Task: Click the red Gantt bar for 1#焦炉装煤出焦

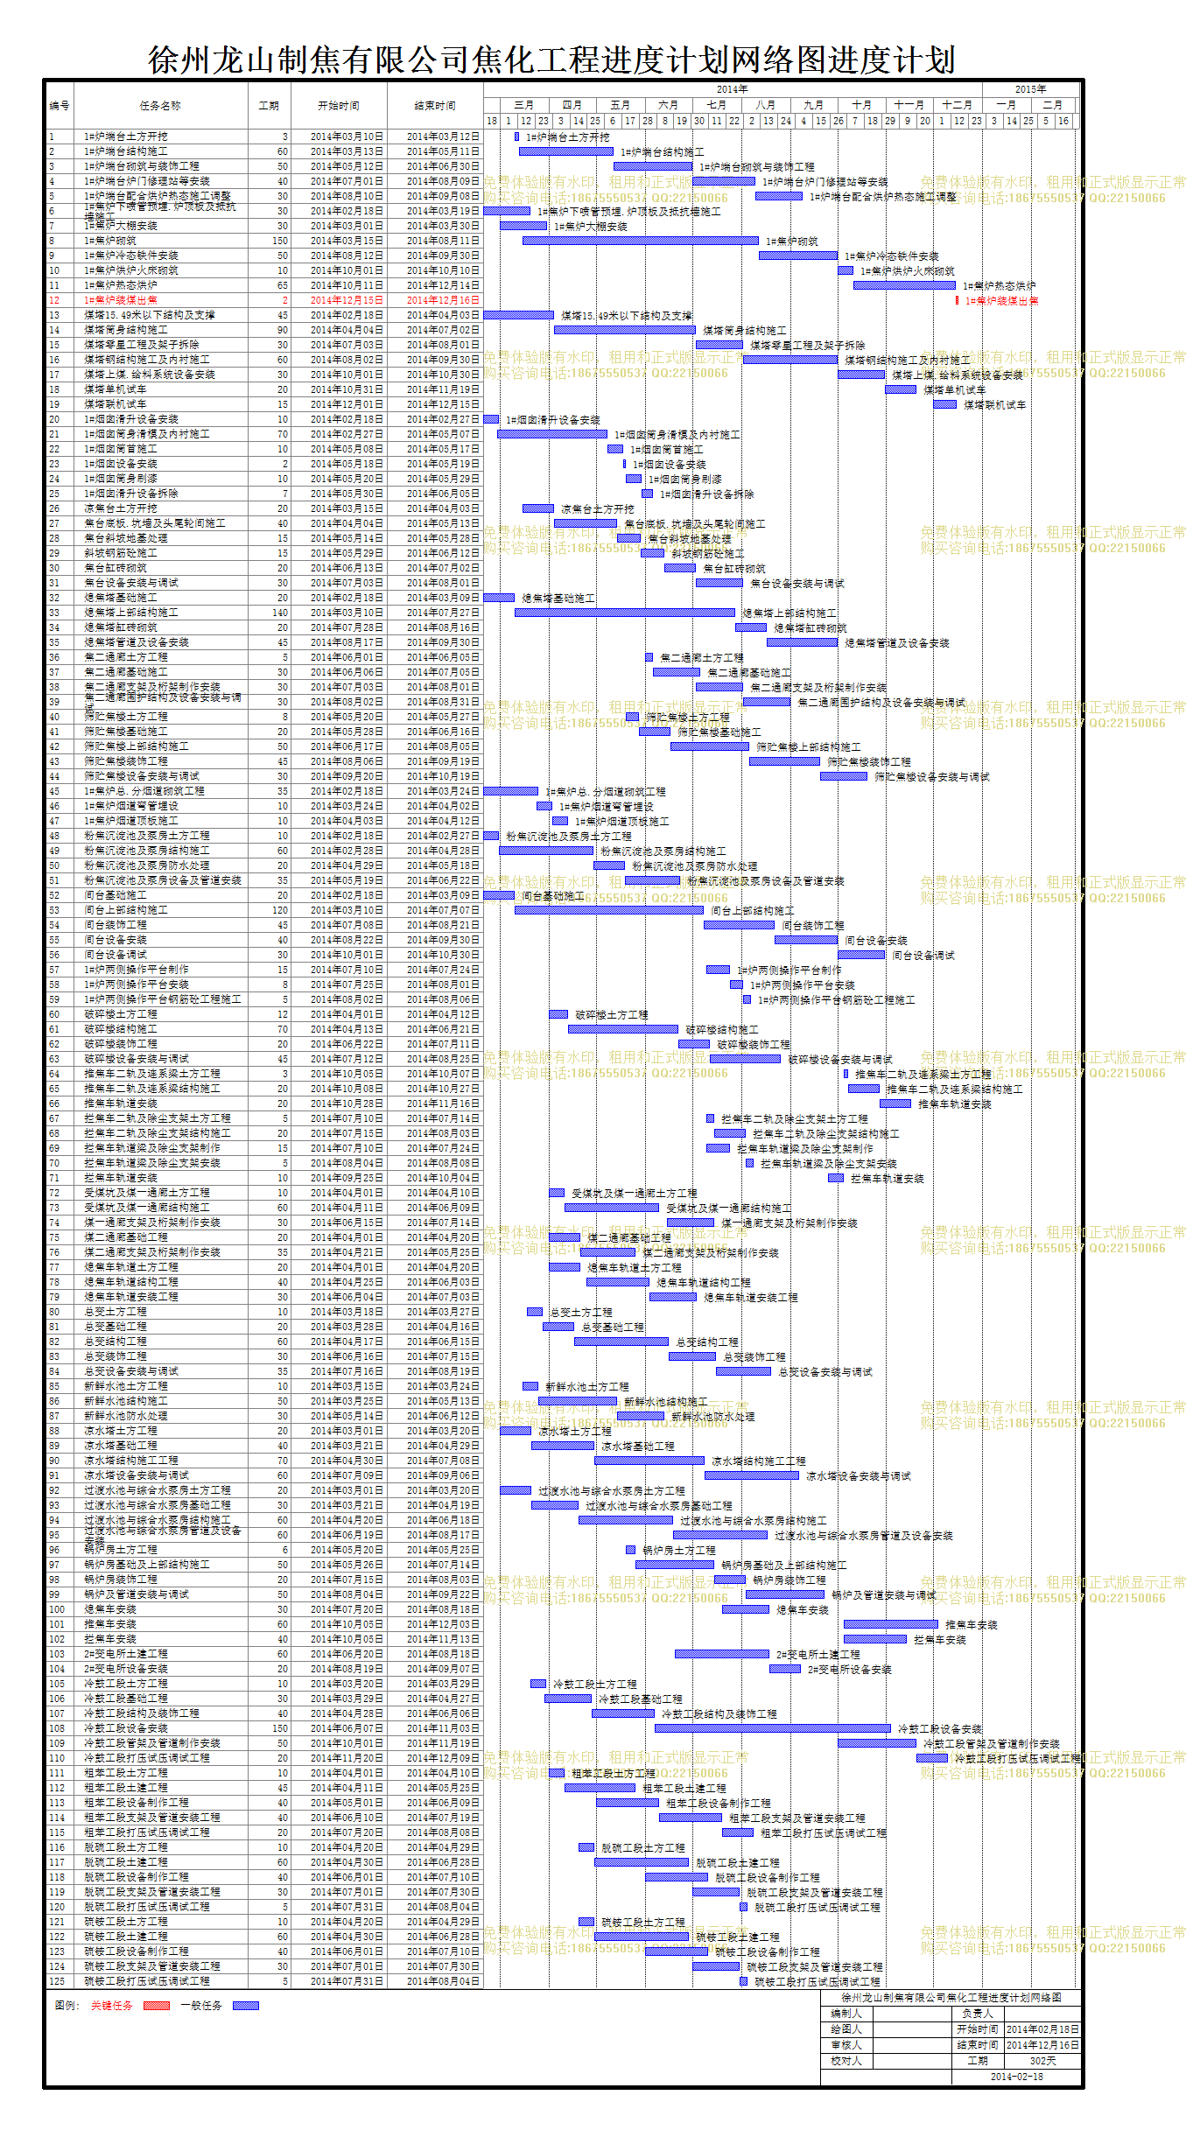Action: [957, 300]
